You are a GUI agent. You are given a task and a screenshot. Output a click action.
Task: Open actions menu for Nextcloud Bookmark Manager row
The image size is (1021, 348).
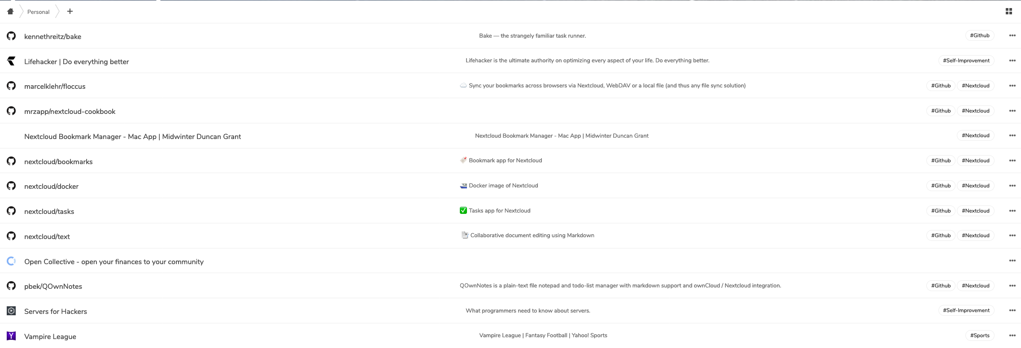(1012, 135)
